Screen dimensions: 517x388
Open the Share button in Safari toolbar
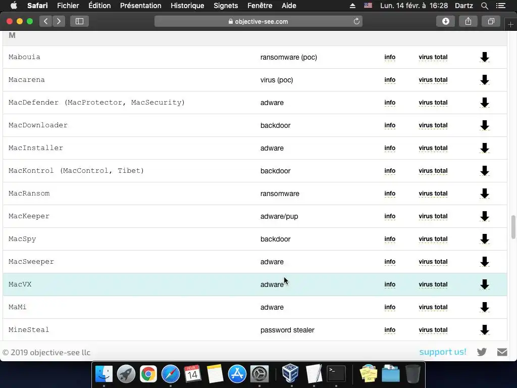468,21
